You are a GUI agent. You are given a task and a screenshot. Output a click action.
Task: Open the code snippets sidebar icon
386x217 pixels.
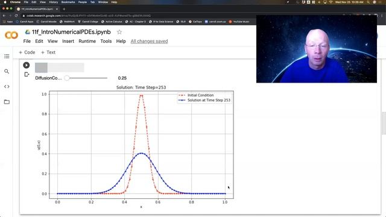pyautogui.click(x=7, y=87)
